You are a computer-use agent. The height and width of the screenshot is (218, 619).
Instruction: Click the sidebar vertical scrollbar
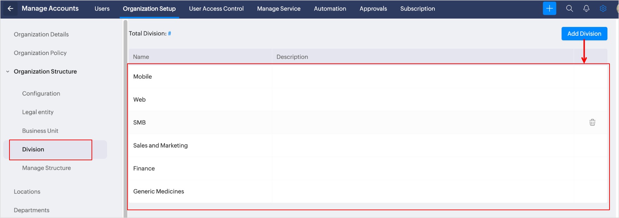[x=125, y=119]
